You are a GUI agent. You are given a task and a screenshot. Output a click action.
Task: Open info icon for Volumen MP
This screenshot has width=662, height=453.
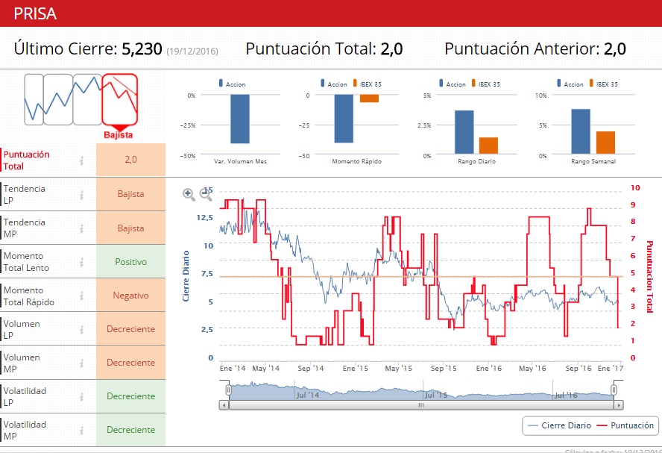[81, 363]
